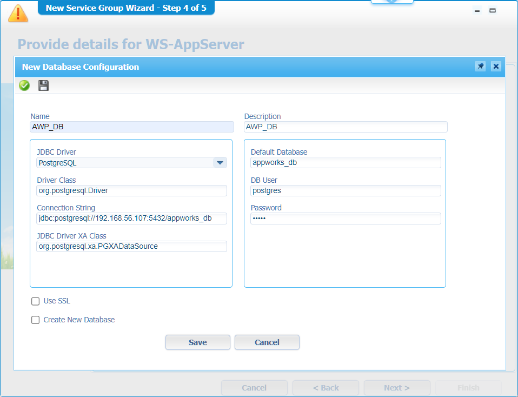Click the Driver Class field

coord(131,190)
